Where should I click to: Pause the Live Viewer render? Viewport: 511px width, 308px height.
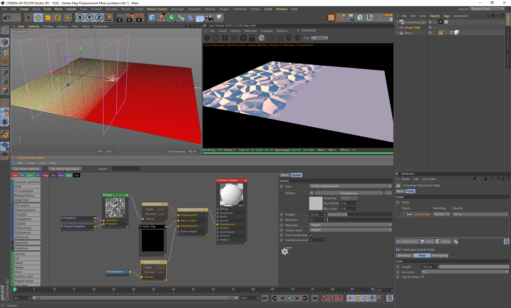point(225,38)
